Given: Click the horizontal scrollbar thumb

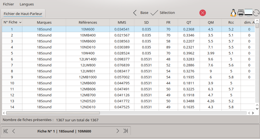Looking at the screenshot, I should click(x=53, y=113).
